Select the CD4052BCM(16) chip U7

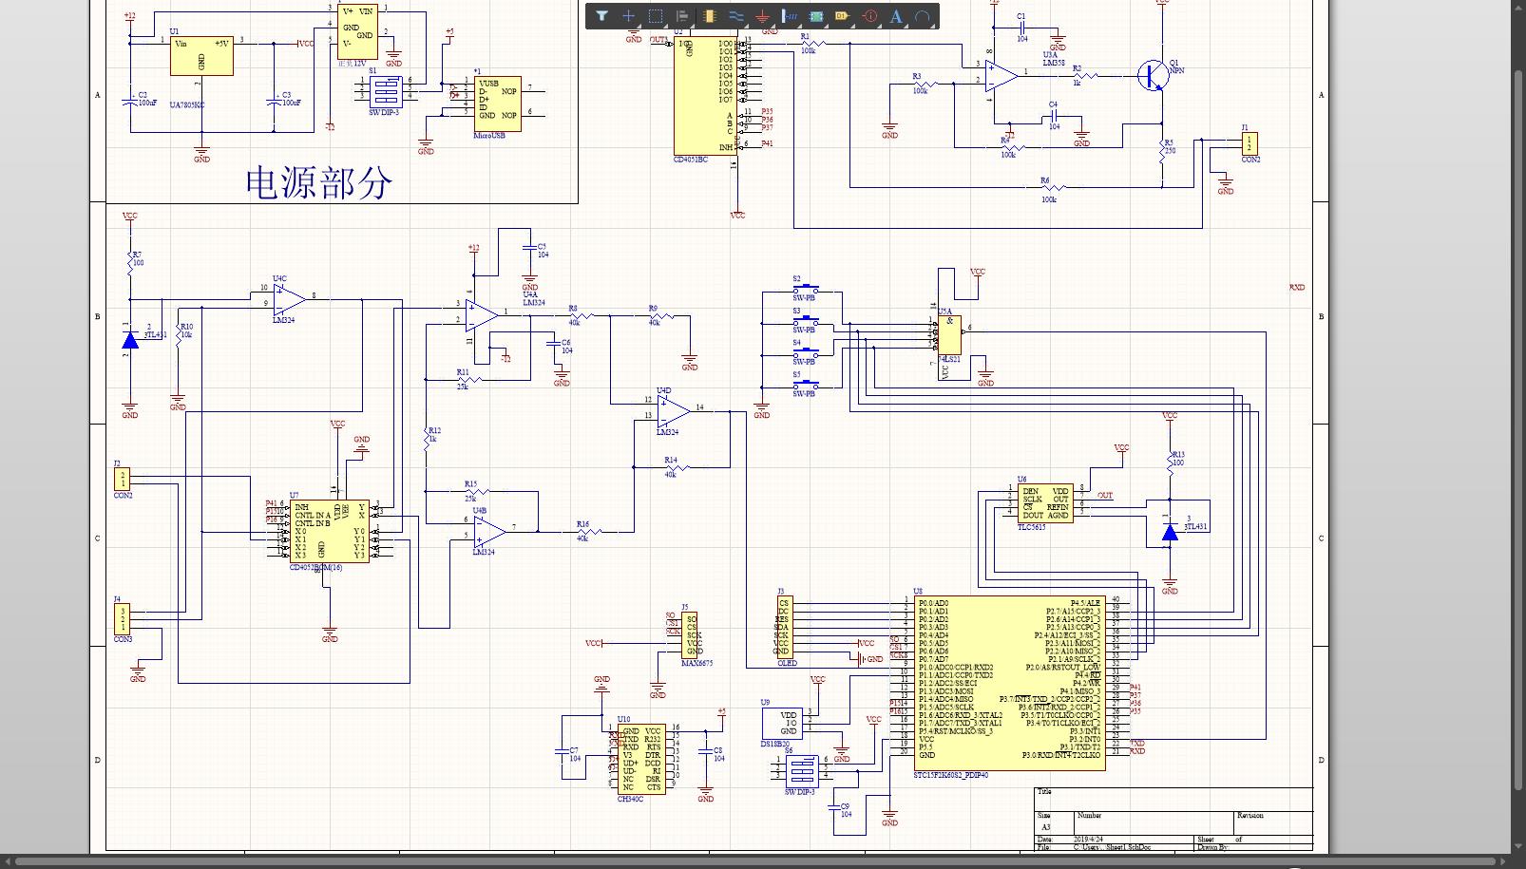point(330,532)
